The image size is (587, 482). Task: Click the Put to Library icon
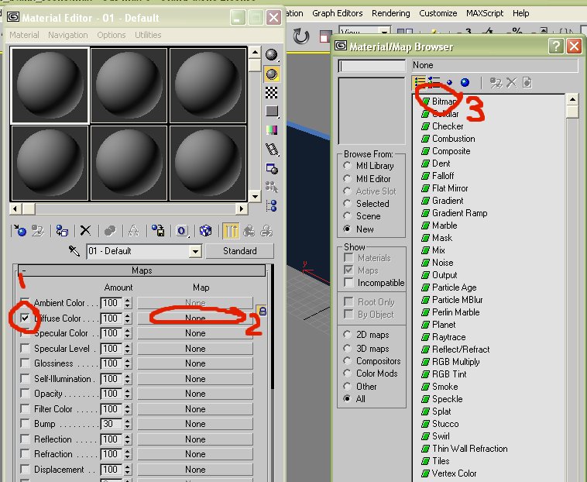click(158, 230)
